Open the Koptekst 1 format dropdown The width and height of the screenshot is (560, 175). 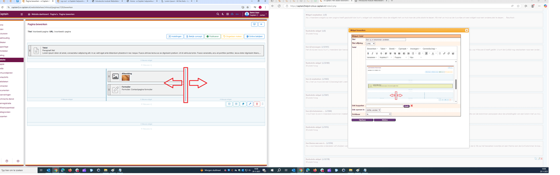tap(386, 57)
